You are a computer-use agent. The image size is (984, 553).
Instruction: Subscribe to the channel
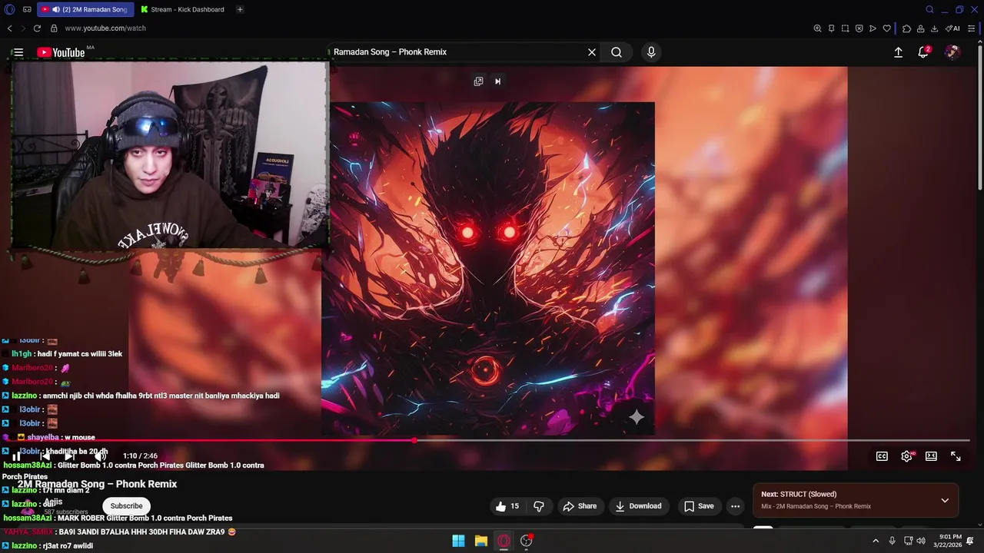126,506
